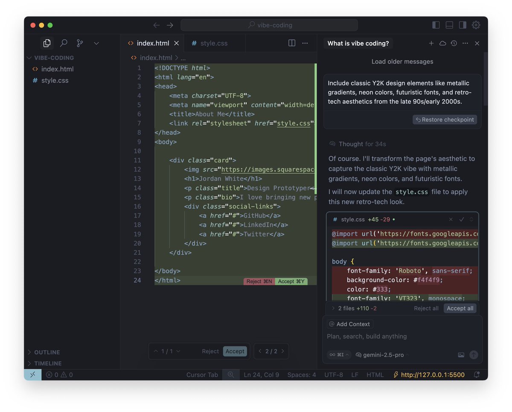Go to previous change in floating bar
The image size is (512, 412).
pyautogui.click(x=155, y=351)
